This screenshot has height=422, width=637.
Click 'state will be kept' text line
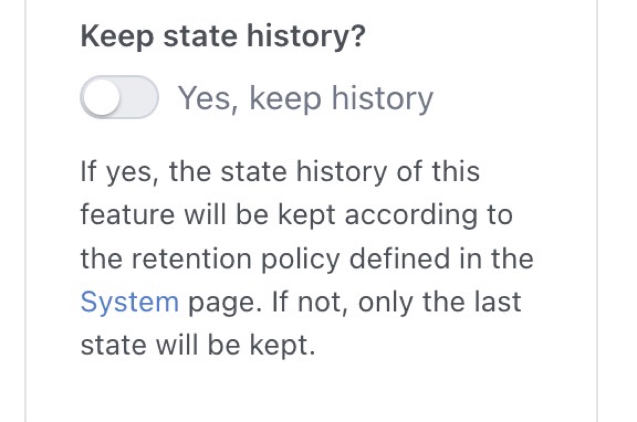tap(197, 344)
